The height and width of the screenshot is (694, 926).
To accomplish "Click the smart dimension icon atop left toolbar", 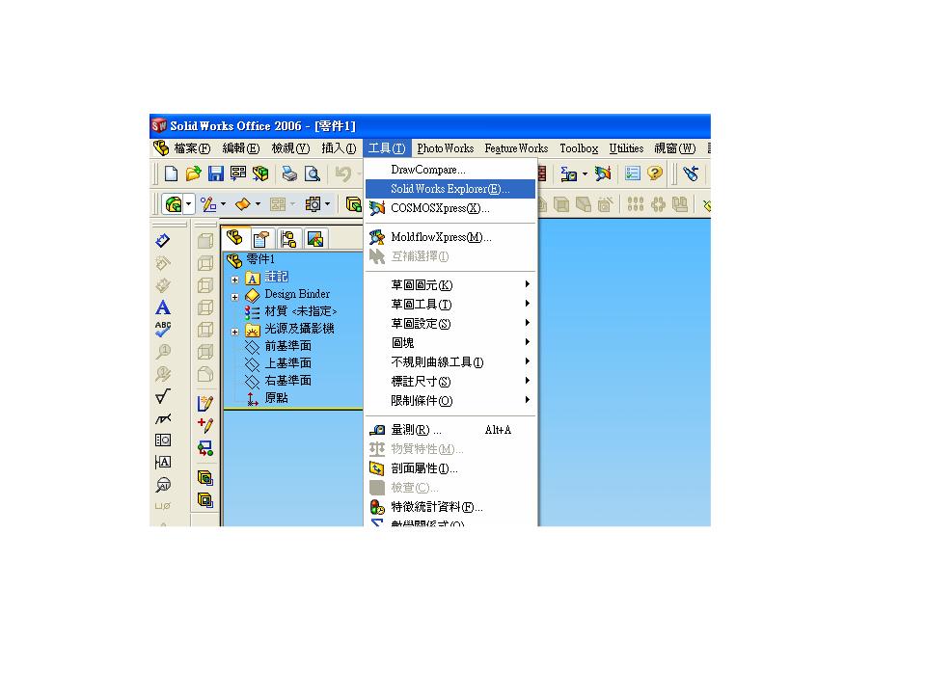I will tap(163, 240).
